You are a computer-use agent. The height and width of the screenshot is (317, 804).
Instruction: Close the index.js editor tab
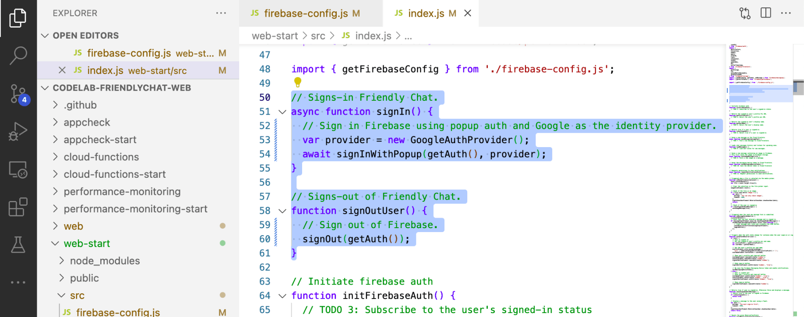point(468,13)
